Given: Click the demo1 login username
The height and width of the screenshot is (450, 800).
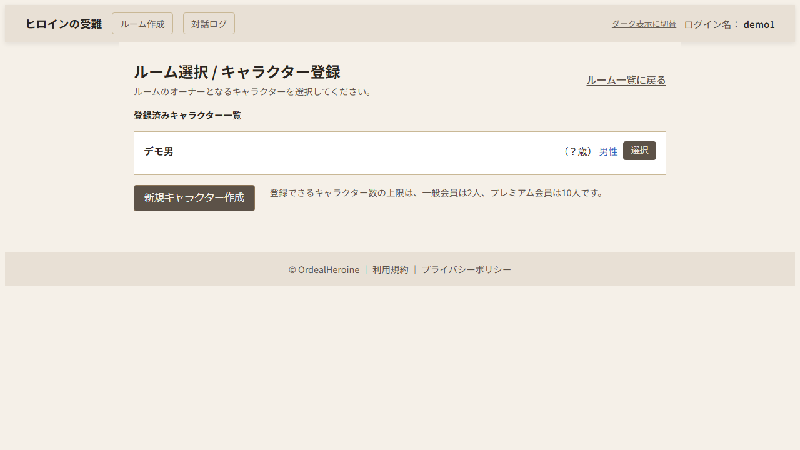Looking at the screenshot, I should tap(759, 24).
